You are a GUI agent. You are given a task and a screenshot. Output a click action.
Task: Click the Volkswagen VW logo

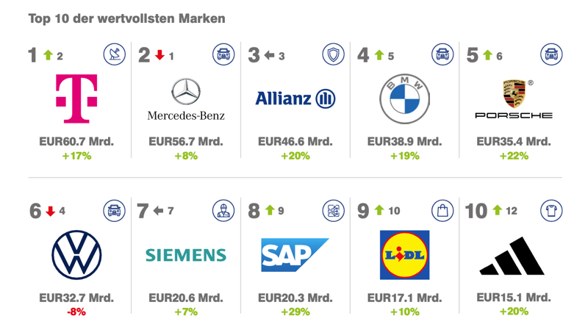point(76,256)
